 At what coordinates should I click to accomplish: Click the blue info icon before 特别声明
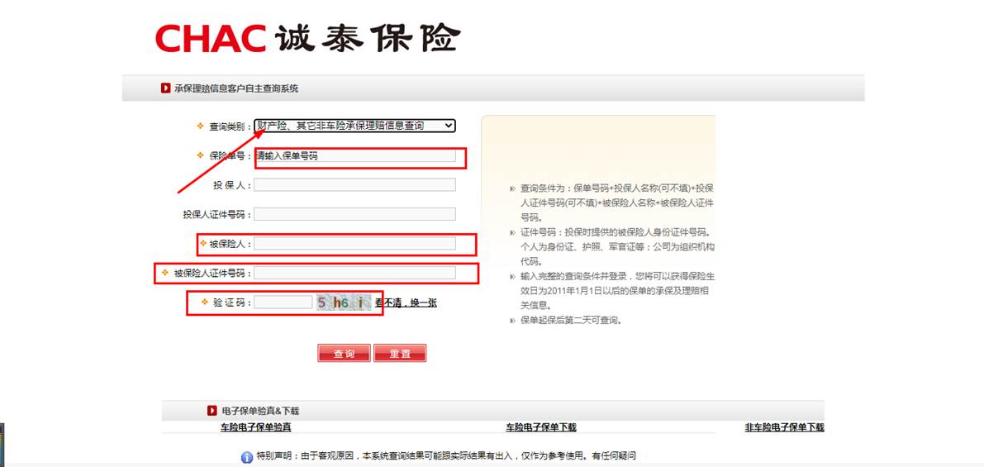pyautogui.click(x=247, y=457)
